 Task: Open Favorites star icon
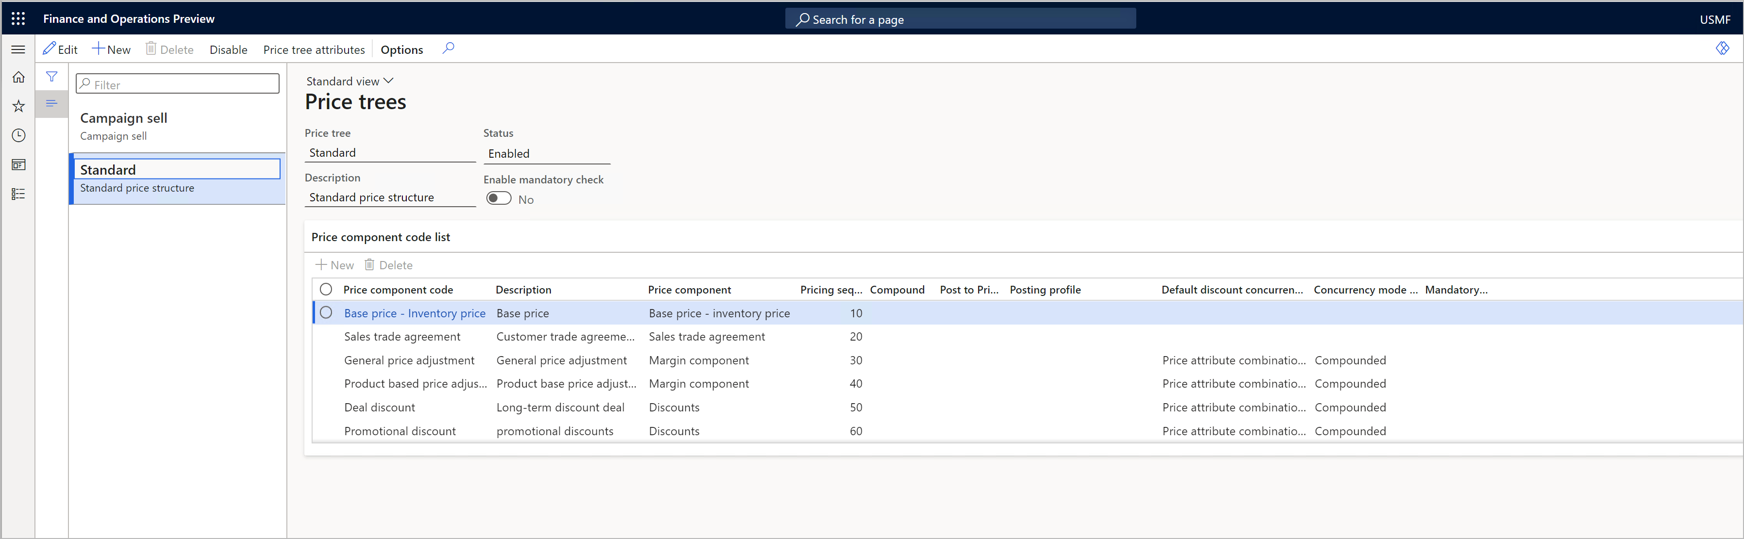click(18, 106)
